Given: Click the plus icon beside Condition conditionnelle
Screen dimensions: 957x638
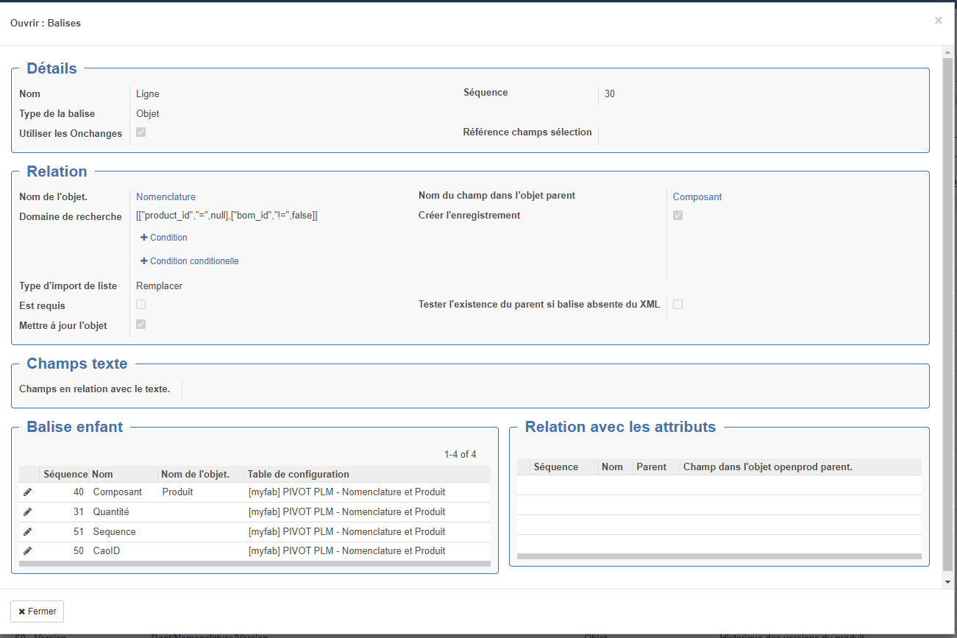Looking at the screenshot, I should (144, 261).
